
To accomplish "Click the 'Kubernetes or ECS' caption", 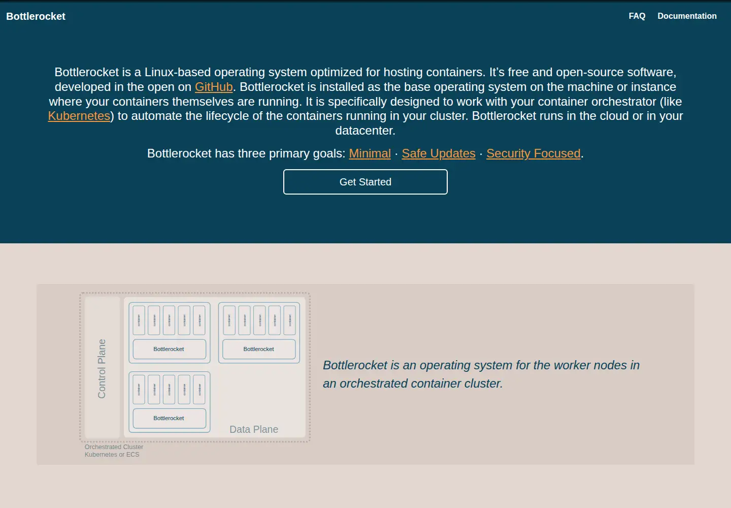I will coord(112,455).
